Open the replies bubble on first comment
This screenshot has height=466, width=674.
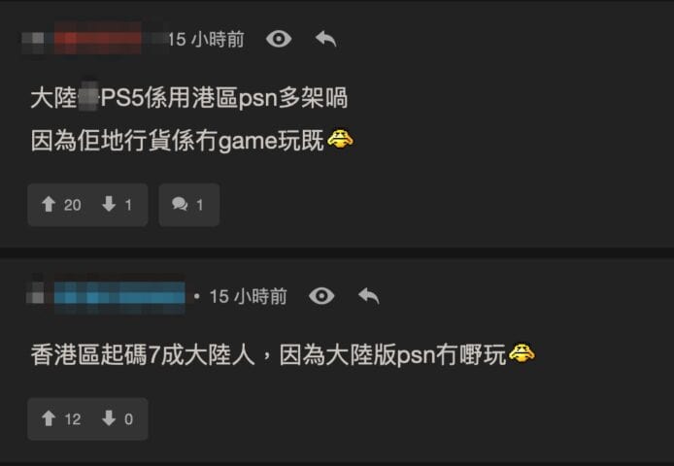point(188,205)
